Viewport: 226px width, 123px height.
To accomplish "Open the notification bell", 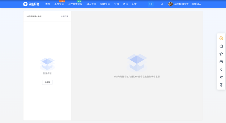I will (x=162, y=4).
